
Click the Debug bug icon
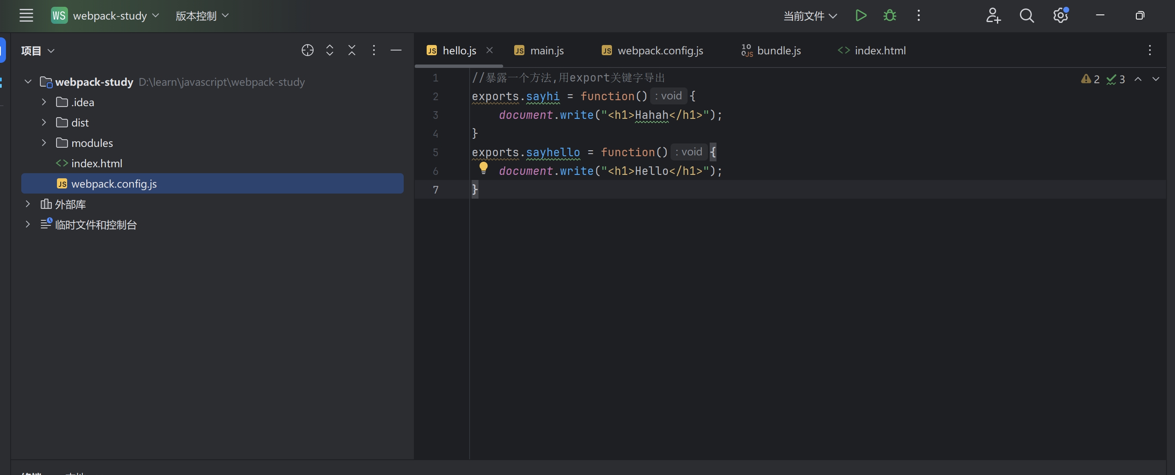[889, 15]
